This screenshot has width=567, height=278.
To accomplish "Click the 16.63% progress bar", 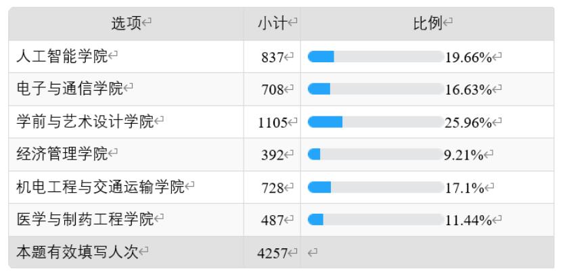I will pyautogui.click(x=376, y=89).
